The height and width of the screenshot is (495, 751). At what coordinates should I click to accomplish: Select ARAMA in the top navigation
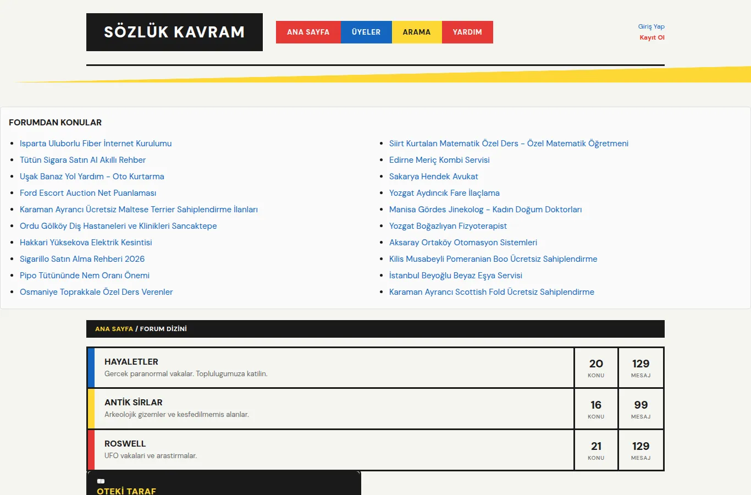(x=417, y=32)
